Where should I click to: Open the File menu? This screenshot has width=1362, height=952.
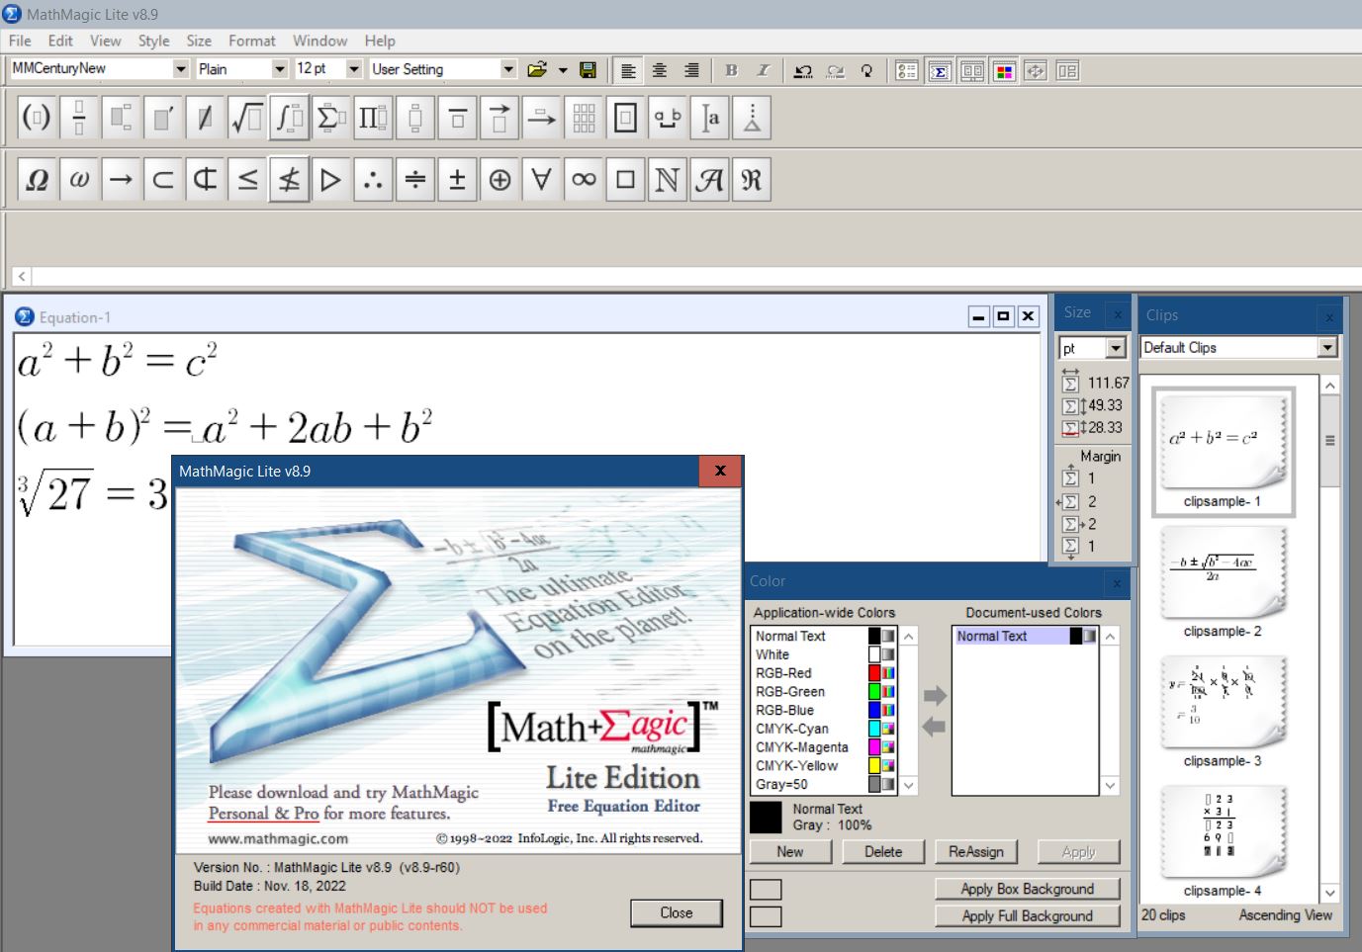(x=20, y=41)
